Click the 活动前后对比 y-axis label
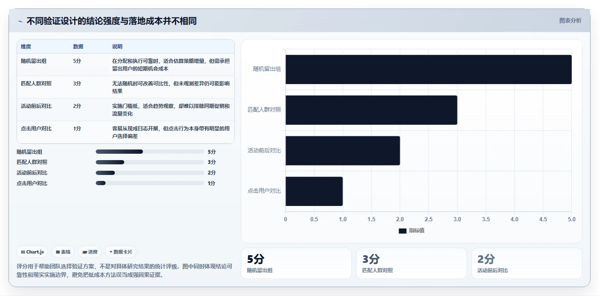599x296 pixels. [x=264, y=150]
